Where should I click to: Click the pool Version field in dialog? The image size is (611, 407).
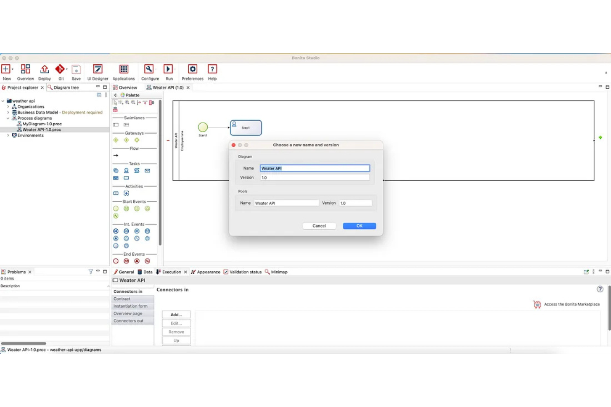click(x=355, y=203)
